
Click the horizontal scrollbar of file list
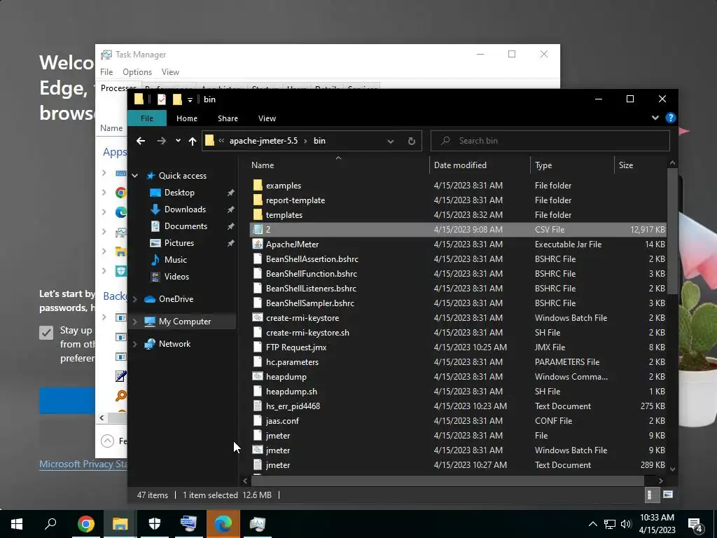447,481
